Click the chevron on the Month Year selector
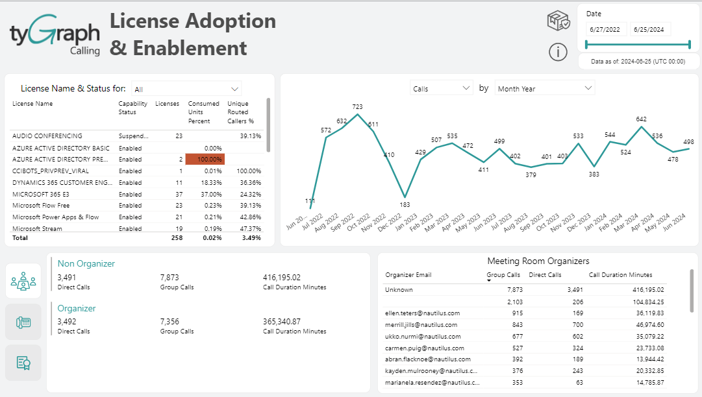Viewport: 702px width, 397px height. click(588, 87)
